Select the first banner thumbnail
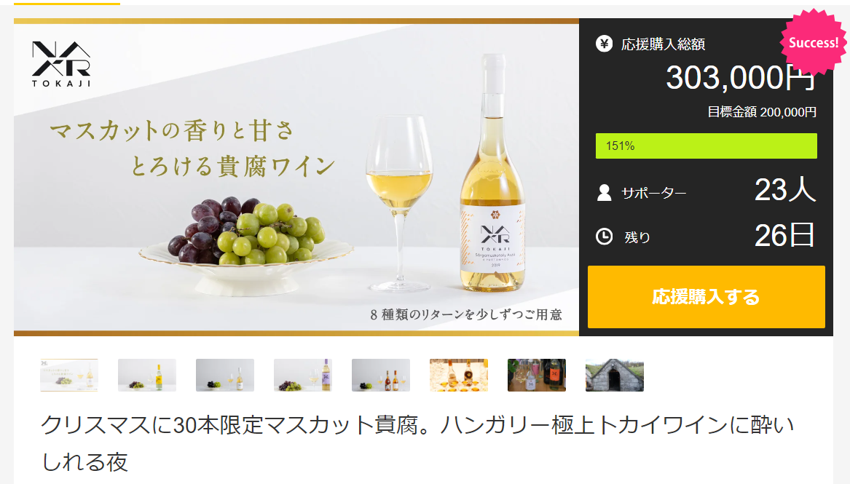The height and width of the screenshot is (484, 850). tap(69, 375)
